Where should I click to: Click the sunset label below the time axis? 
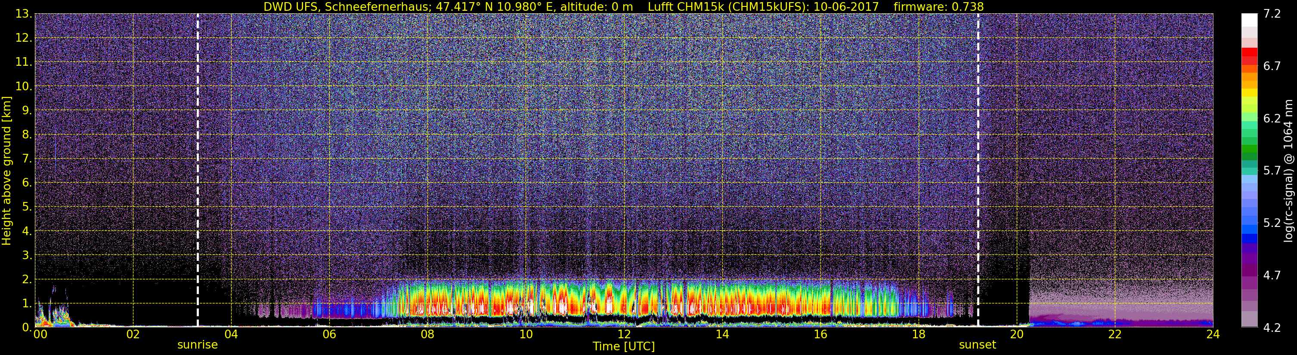(977, 345)
